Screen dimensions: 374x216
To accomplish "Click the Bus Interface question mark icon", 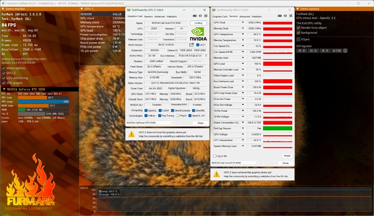I will click(x=206, y=56).
